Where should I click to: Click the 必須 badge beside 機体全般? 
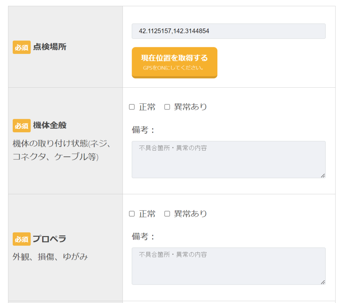coord(22,126)
